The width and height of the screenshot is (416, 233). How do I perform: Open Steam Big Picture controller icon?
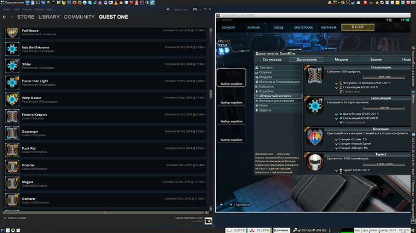coord(195,9)
